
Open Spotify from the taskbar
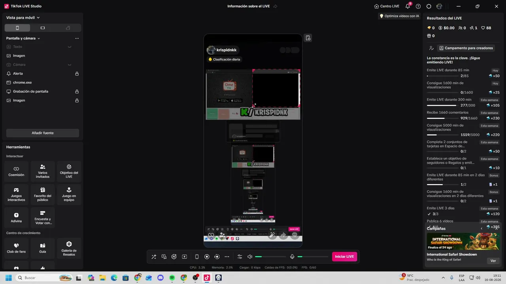point(172,278)
